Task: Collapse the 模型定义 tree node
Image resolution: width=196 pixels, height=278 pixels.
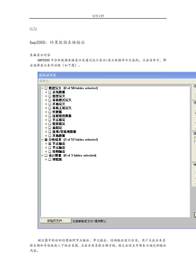Action: pos(42,88)
